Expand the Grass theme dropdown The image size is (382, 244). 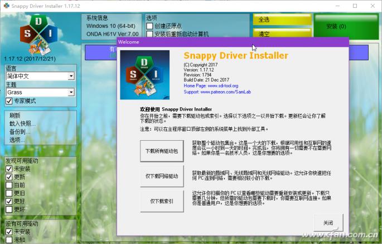pos(71,92)
